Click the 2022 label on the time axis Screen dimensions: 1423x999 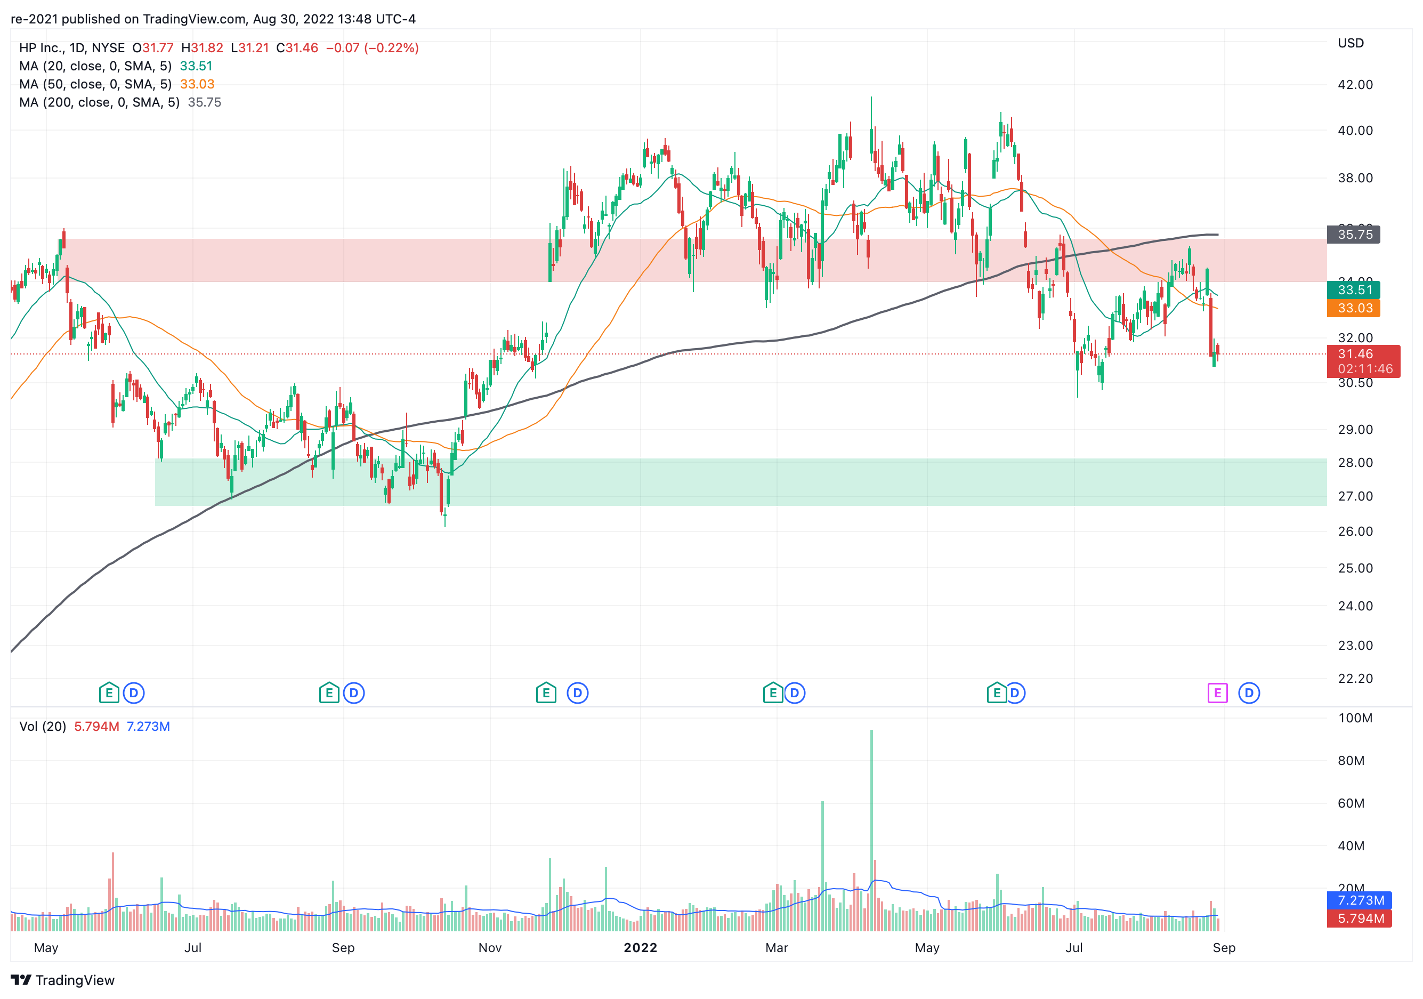[640, 947]
